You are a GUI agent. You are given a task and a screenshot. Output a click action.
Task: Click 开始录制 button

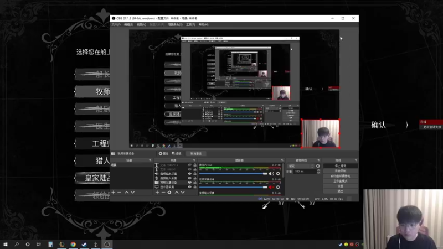tap(340, 171)
